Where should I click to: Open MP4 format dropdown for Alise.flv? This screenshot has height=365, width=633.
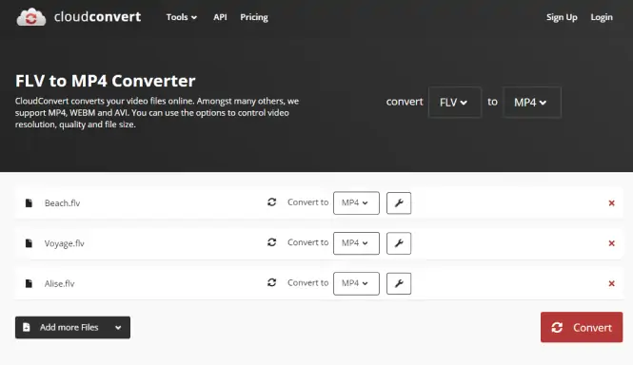(356, 283)
